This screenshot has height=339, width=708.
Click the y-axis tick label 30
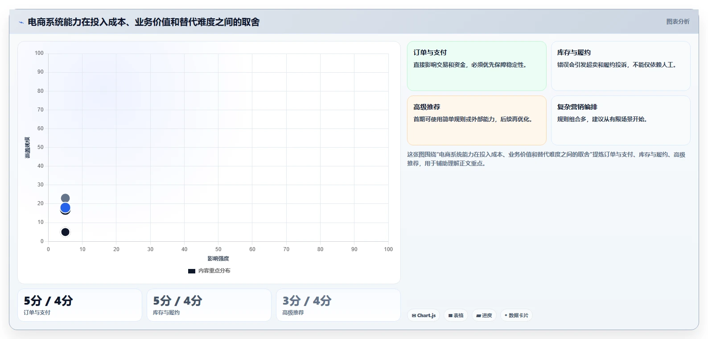click(41, 185)
